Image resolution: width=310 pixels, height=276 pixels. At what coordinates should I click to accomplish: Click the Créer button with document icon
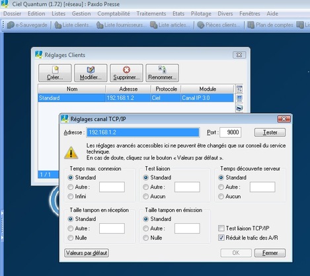point(55,73)
